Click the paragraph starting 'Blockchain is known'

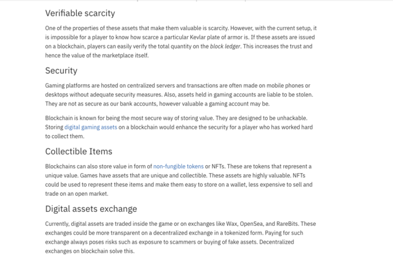[x=179, y=127]
